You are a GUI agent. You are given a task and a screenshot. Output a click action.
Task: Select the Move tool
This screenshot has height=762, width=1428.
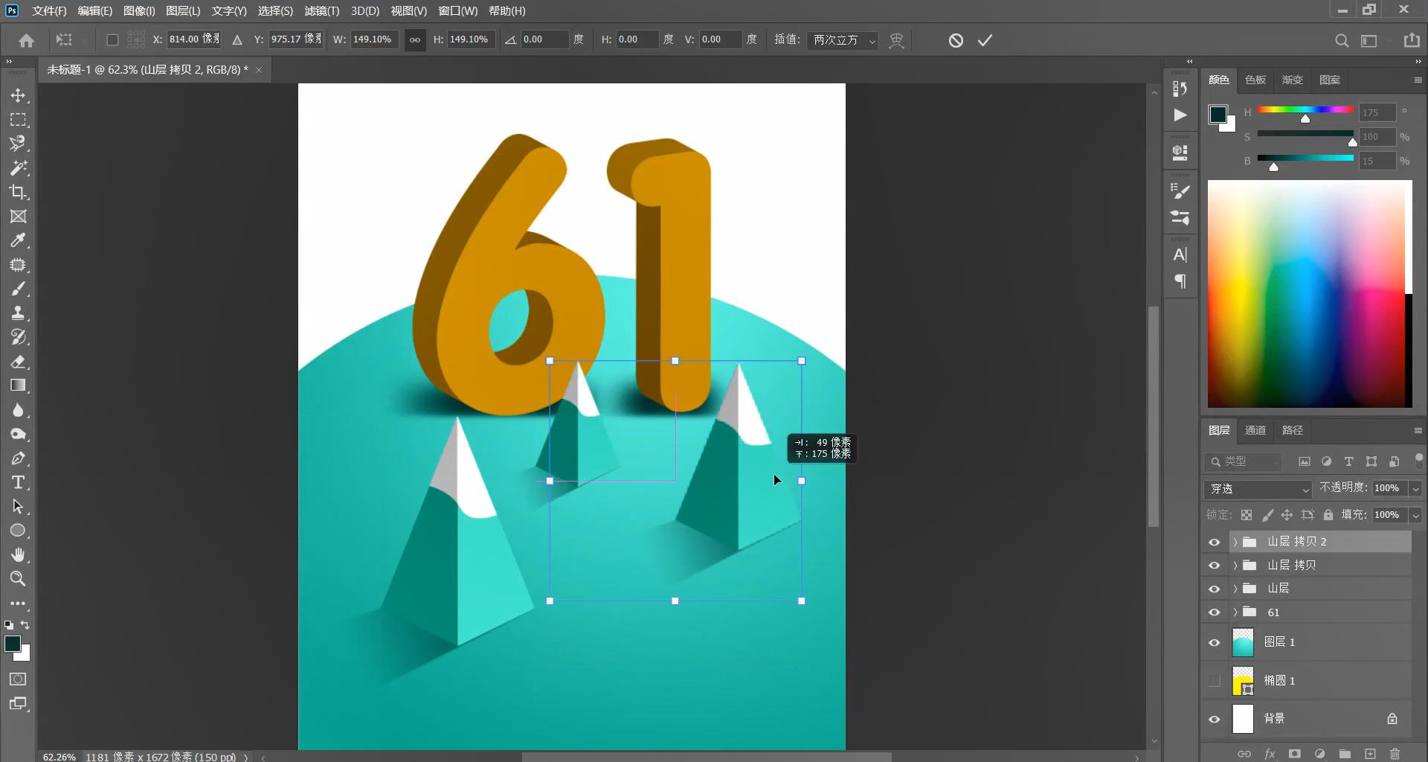tap(19, 95)
